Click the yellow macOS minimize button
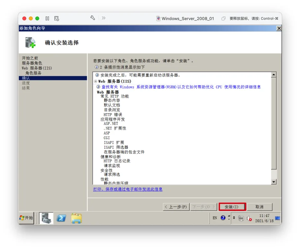The image size is (300, 249). tap(31, 18)
